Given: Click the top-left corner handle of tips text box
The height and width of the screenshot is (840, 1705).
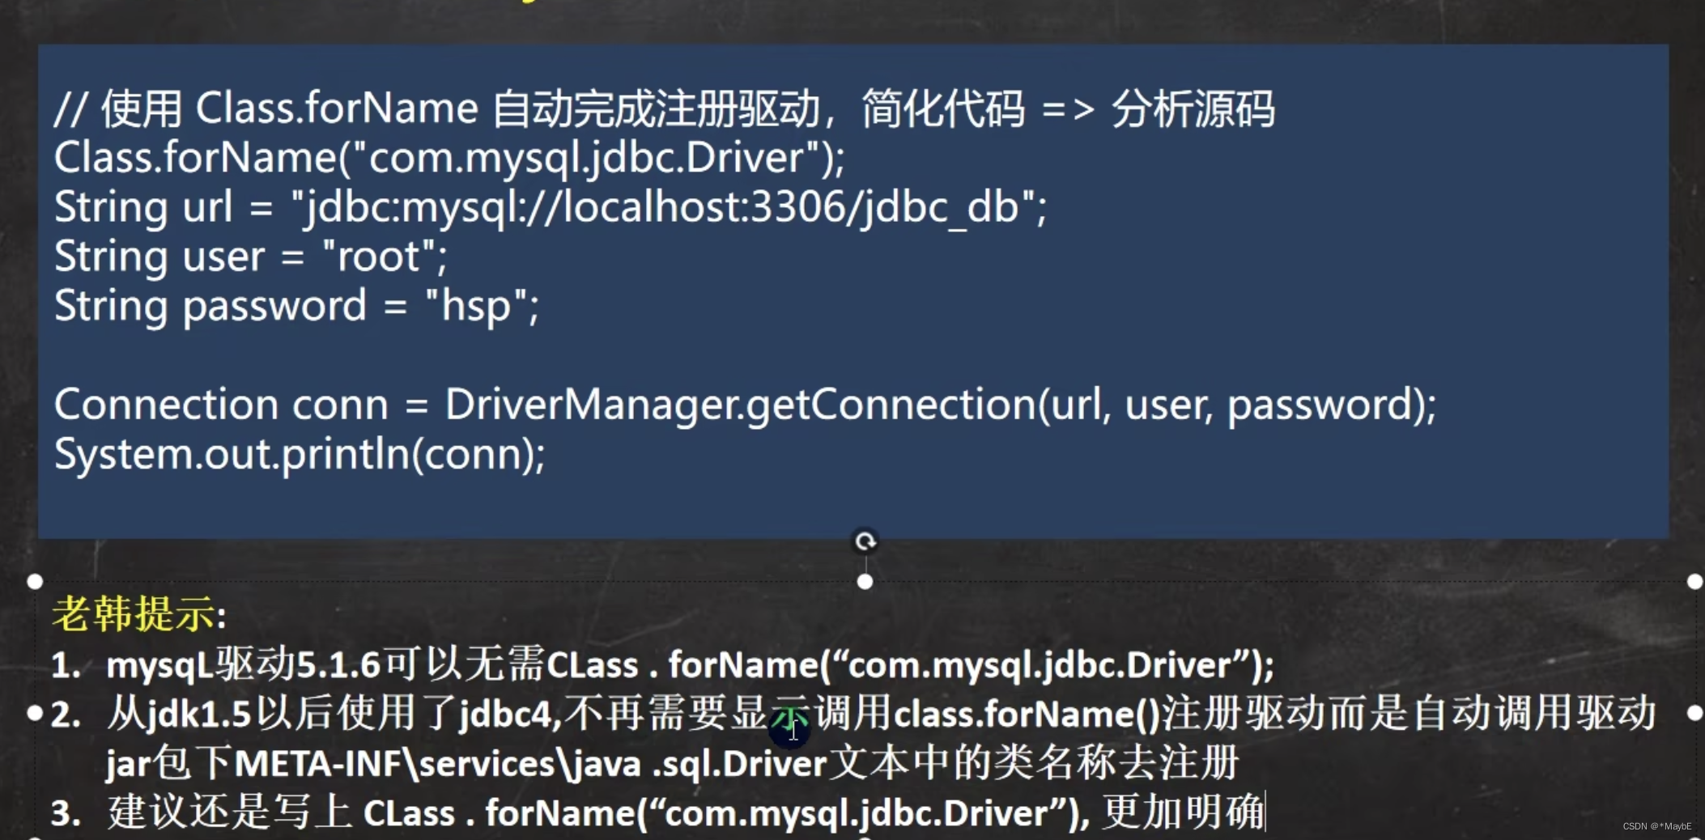Looking at the screenshot, I should point(35,581).
